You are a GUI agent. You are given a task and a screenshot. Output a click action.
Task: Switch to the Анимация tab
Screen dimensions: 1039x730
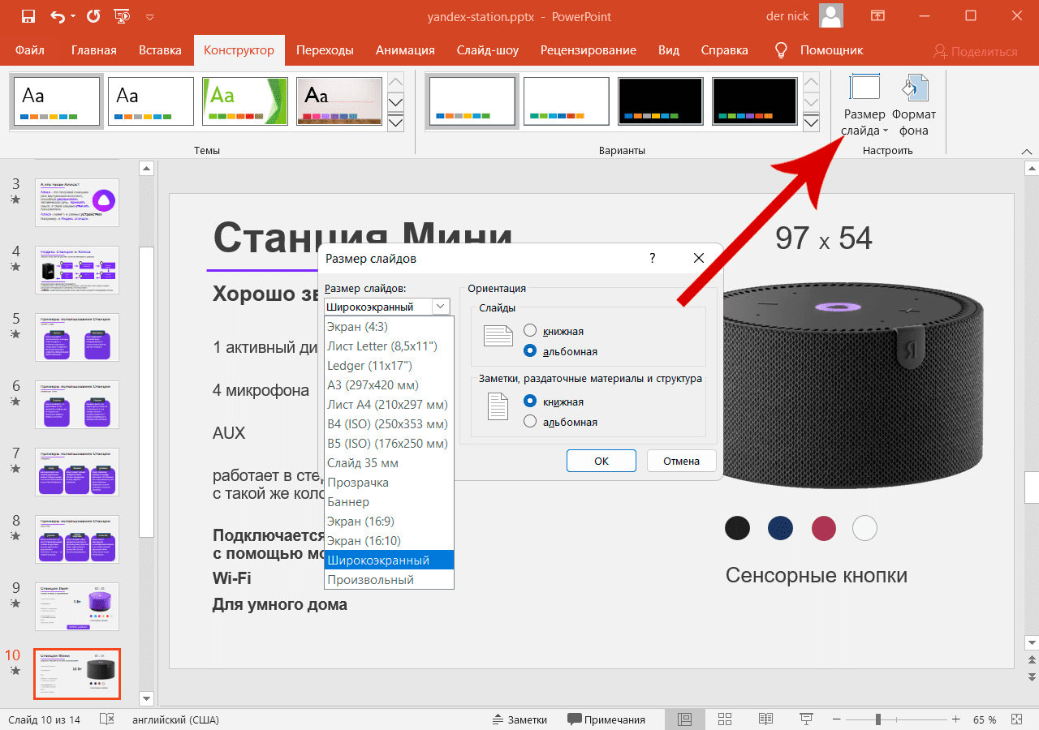(405, 50)
